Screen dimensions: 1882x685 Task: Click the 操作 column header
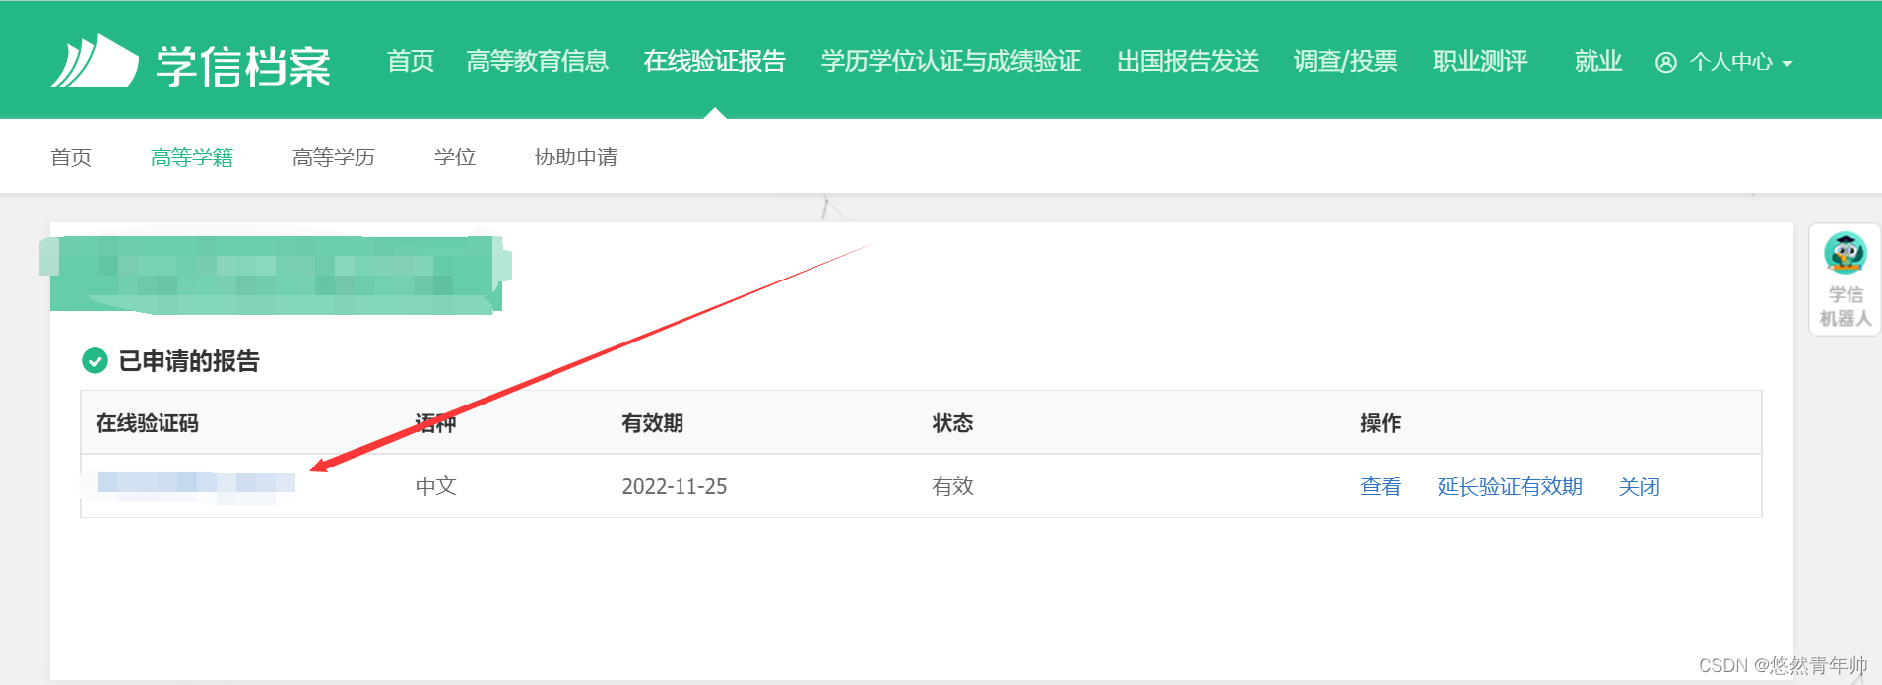point(1381,423)
